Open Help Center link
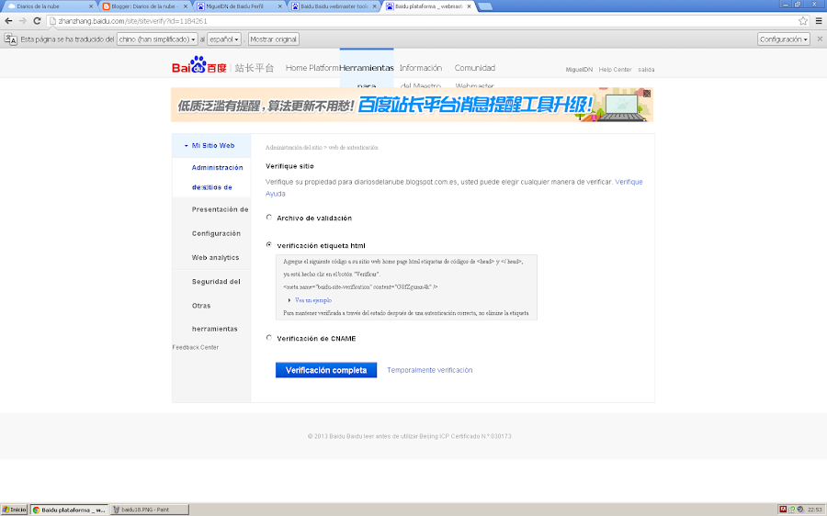 click(x=615, y=70)
